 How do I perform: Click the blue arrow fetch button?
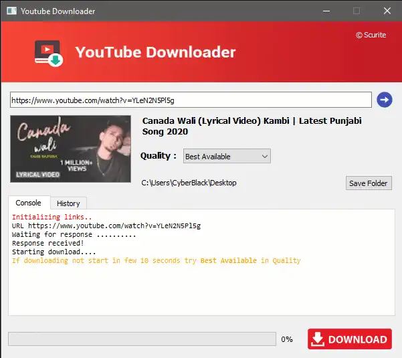(385, 100)
